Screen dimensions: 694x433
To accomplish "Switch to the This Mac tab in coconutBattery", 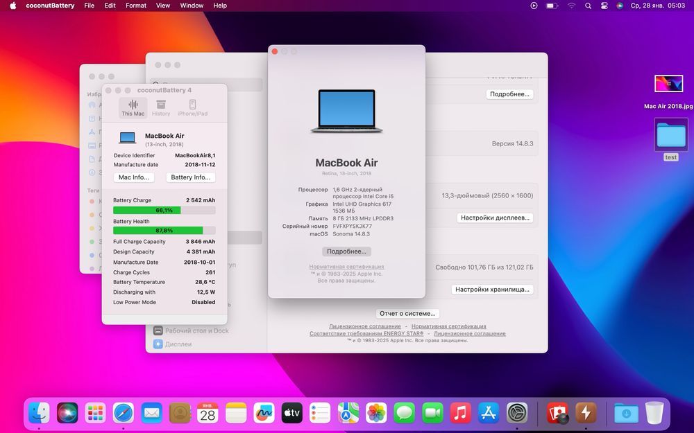I will pyautogui.click(x=133, y=108).
